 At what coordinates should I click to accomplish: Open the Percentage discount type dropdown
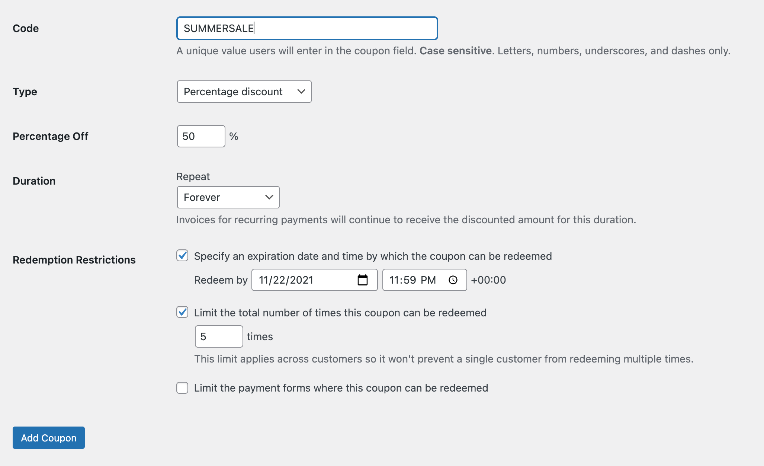click(x=244, y=92)
